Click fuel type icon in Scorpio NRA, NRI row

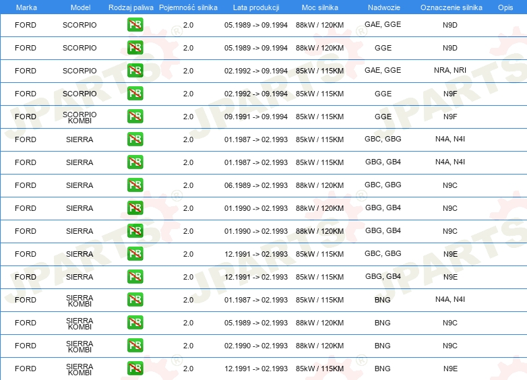(x=135, y=71)
